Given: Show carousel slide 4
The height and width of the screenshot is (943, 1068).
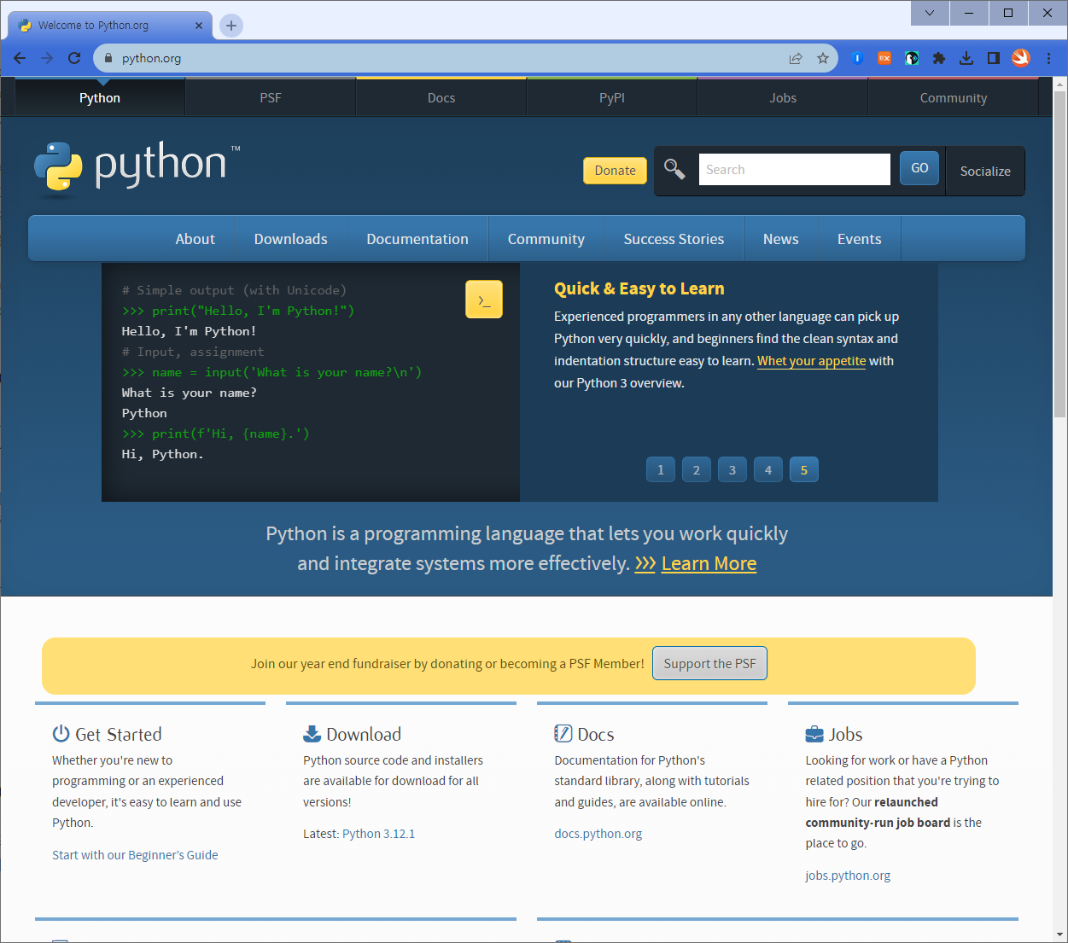Looking at the screenshot, I should (x=768, y=469).
